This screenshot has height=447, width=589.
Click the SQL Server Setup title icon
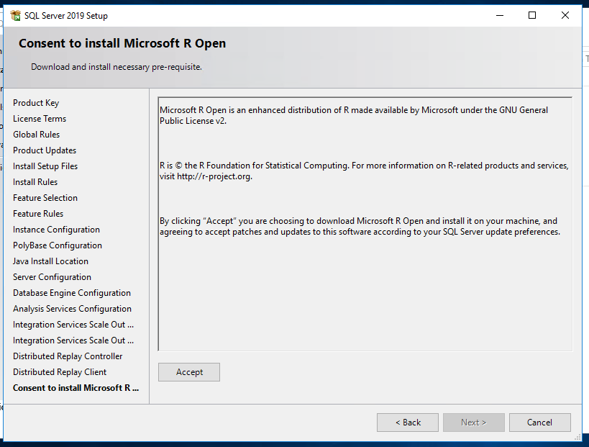[x=15, y=15]
